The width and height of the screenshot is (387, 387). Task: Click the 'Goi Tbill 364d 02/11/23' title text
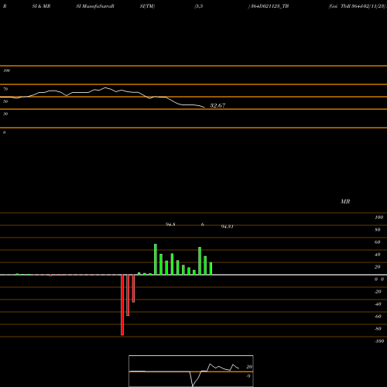(x=357, y=6)
